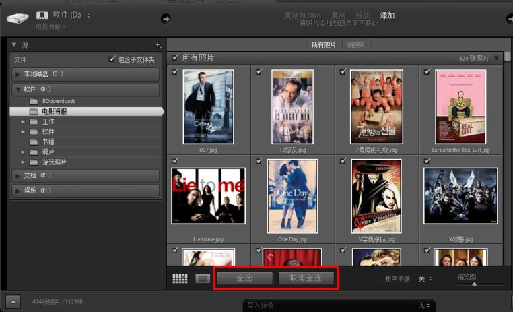Collapse the 所有照片 group triangle
The height and width of the screenshot is (312, 513).
[x=497, y=58]
